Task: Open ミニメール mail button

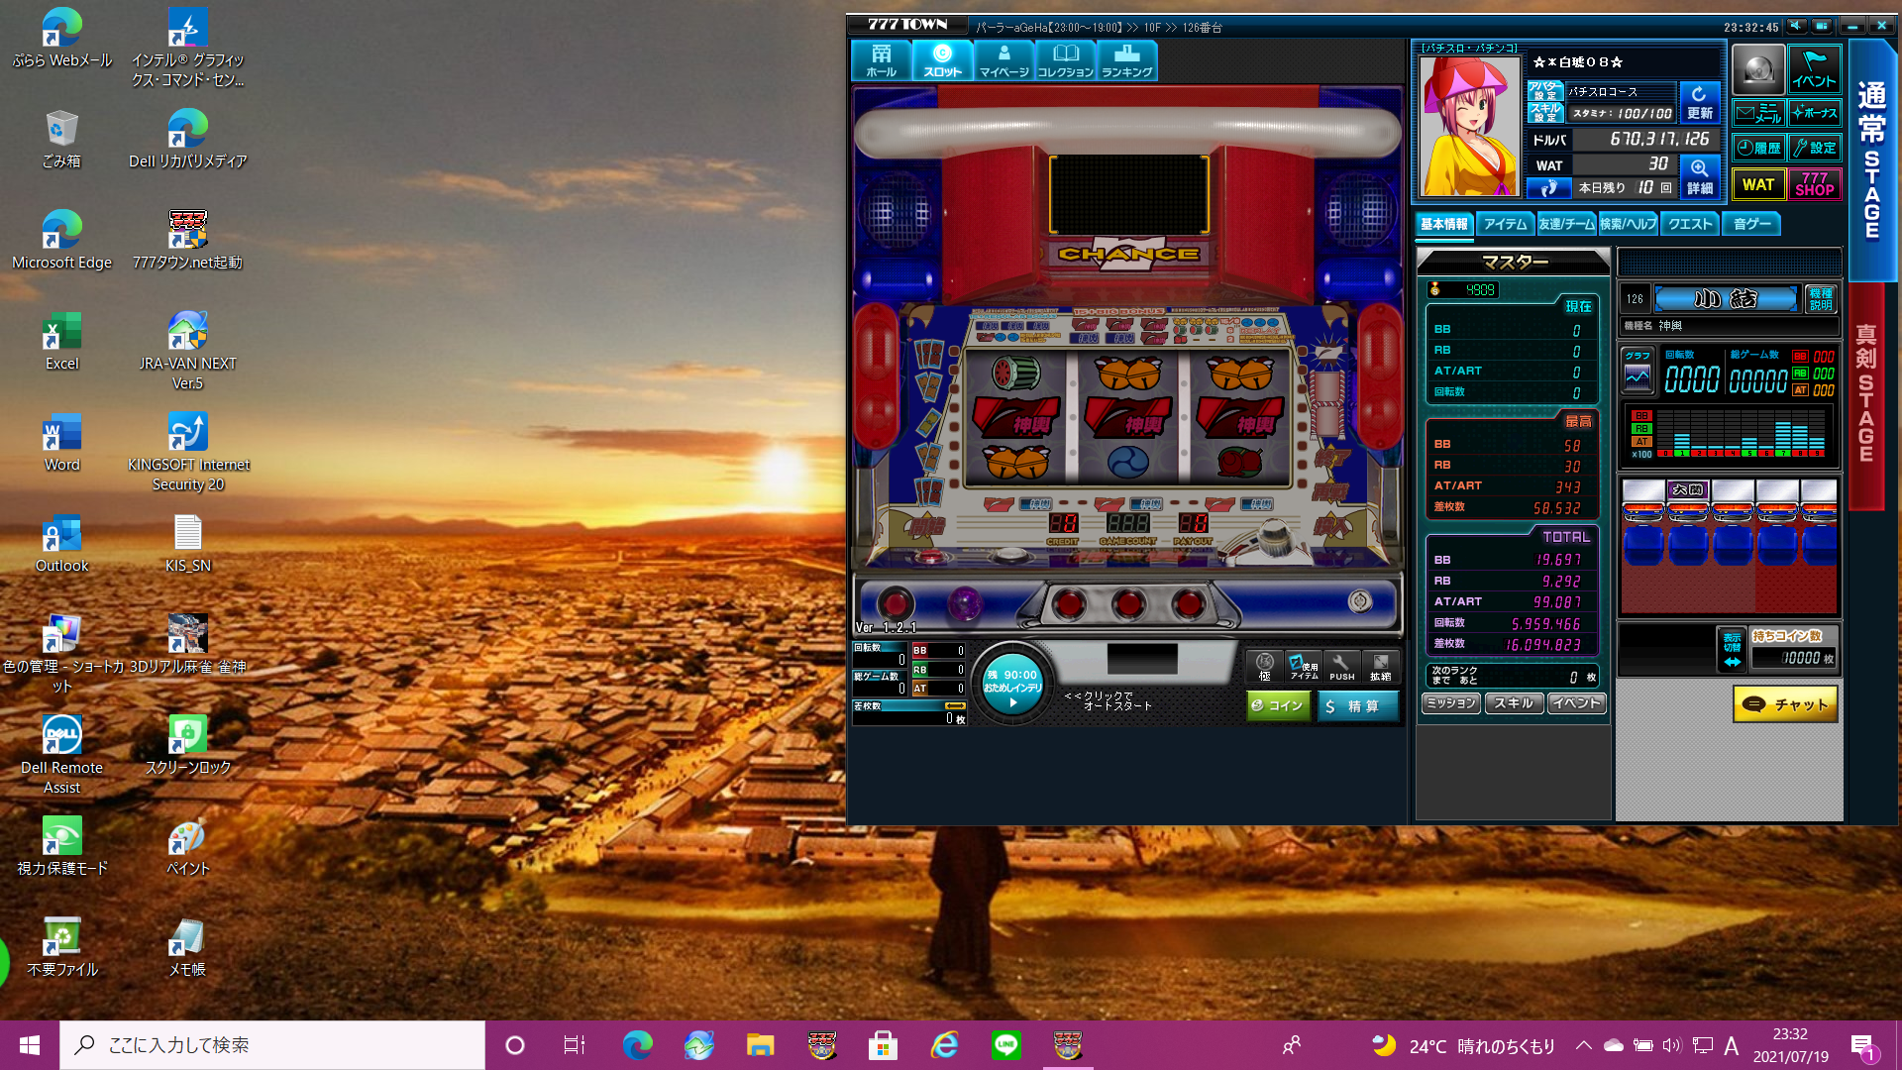Action: (x=1758, y=113)
